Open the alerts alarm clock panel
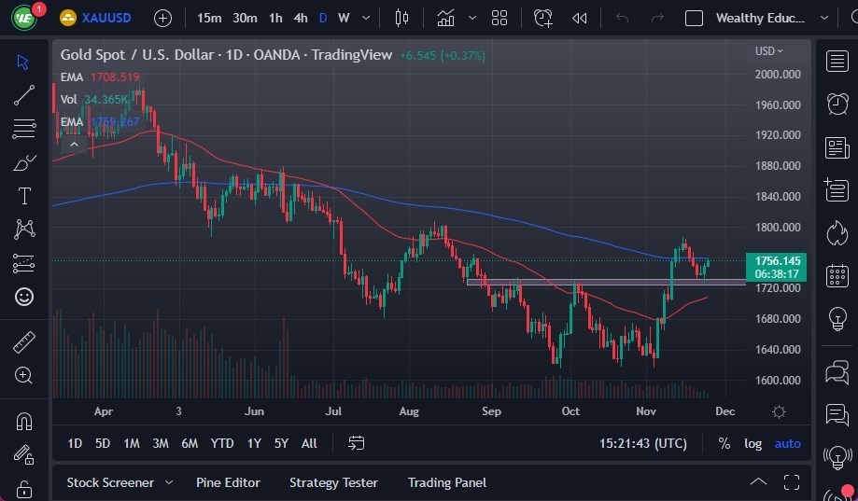 (837, 104)
